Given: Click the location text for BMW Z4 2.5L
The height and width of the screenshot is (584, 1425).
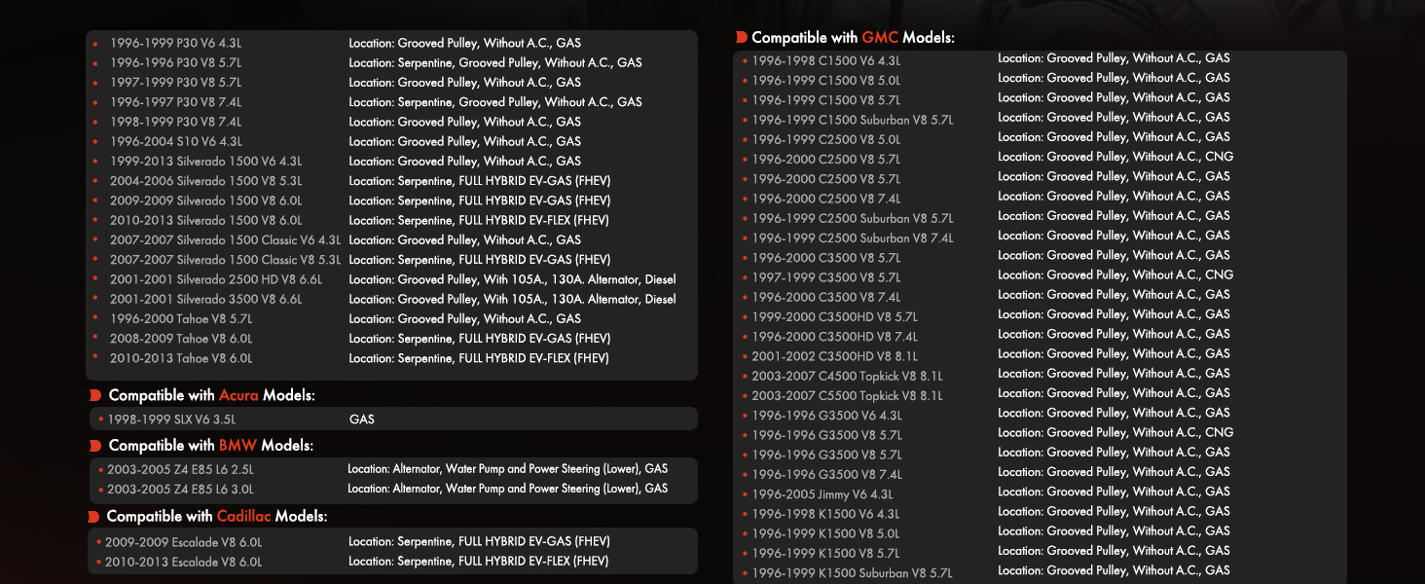Looking at the screenshot, I should 508,469.
